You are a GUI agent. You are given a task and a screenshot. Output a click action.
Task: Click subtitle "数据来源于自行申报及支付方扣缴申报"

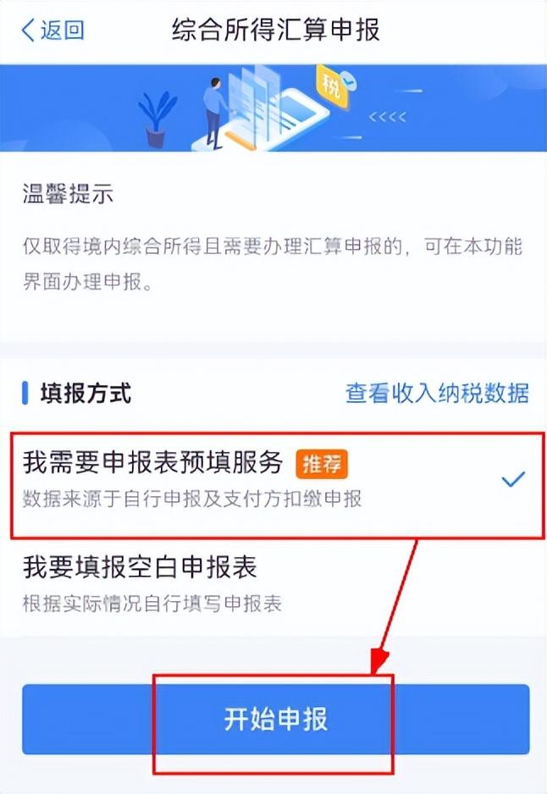(x=192, y=499)
